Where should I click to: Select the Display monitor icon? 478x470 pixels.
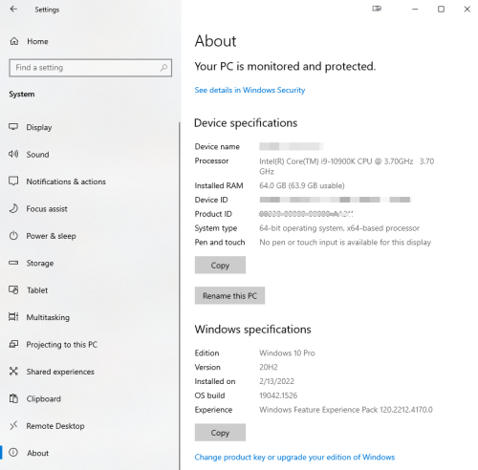pyautogui.click(x=13, y=127)
